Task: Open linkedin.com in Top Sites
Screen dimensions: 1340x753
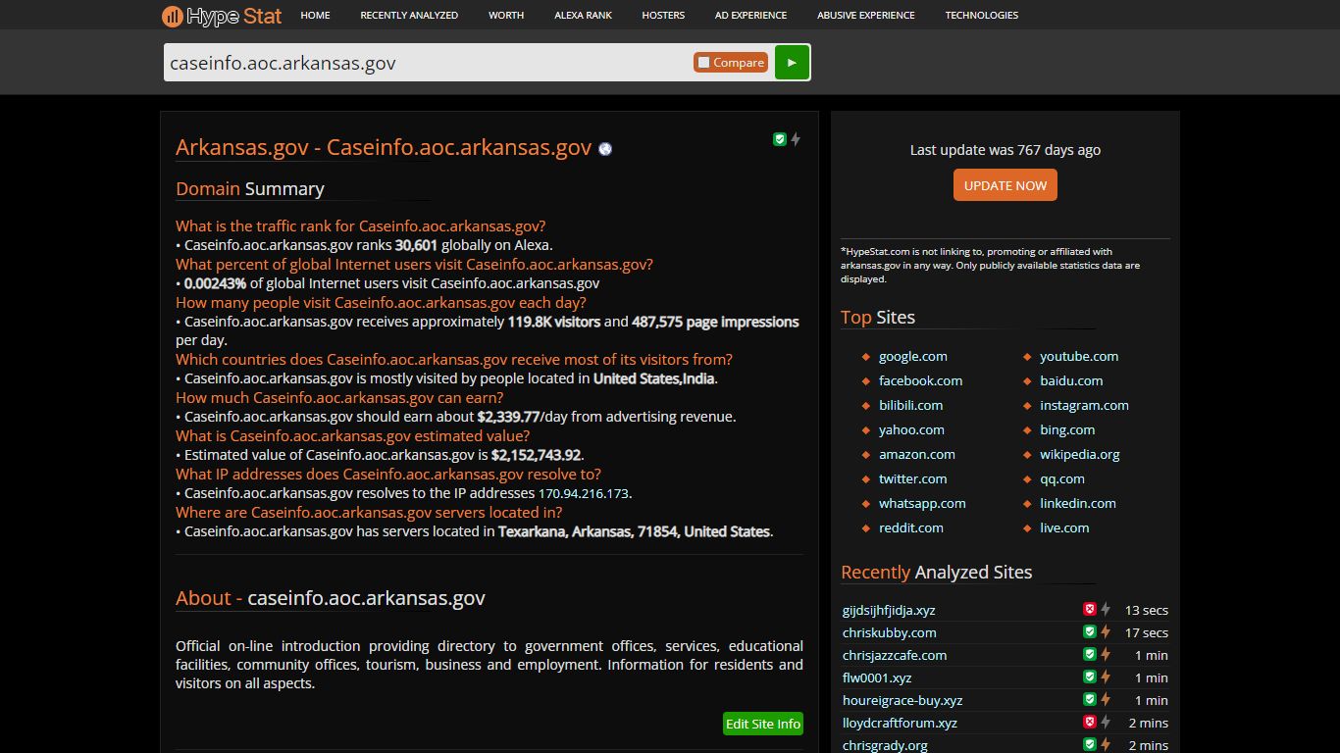Action: point(1078,503)
